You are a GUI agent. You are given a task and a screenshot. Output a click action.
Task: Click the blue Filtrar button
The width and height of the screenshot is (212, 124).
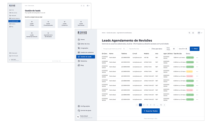[195, 49]
